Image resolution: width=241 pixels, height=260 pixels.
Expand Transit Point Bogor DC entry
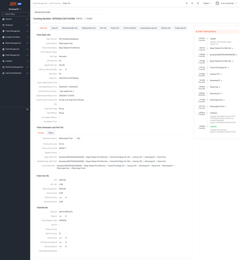(x=229, y=68)
